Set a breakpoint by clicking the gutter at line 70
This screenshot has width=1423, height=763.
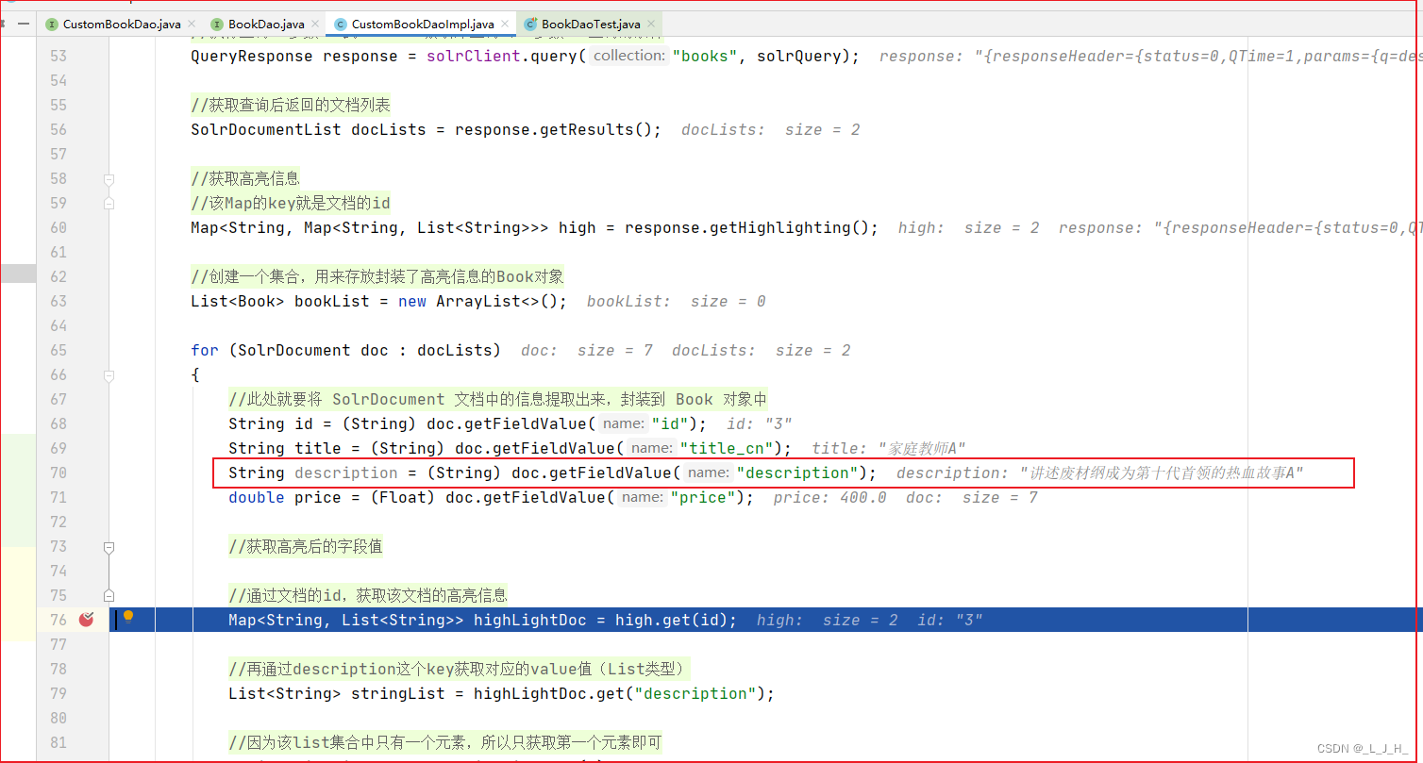[86, 473]
